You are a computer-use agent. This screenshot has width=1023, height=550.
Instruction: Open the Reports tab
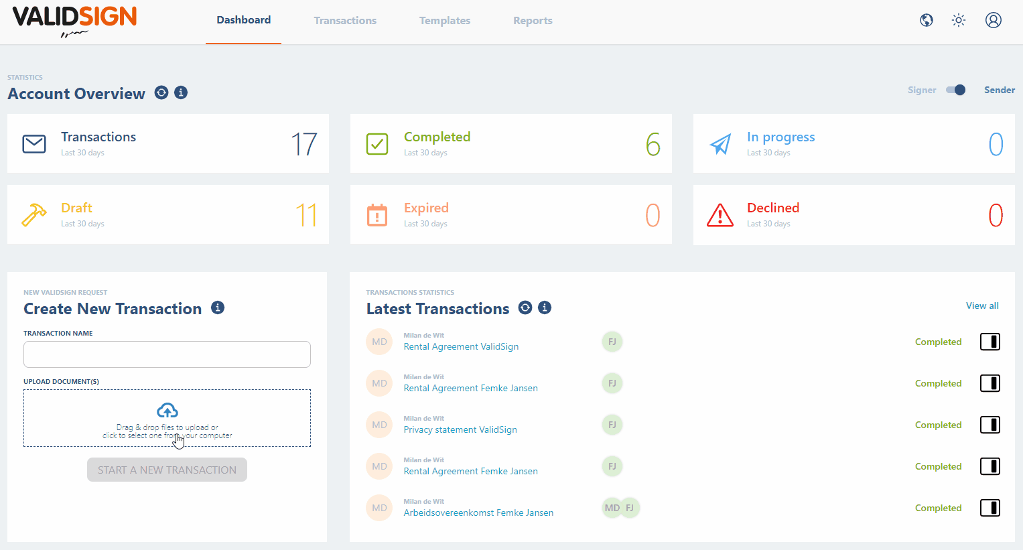point(533,21)
